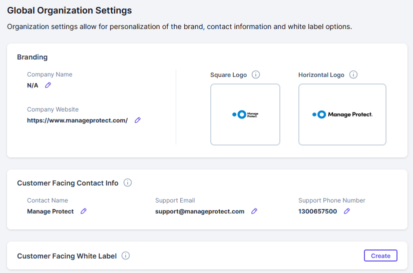This screenshot has height=273, width=413.
Task: Click the Company Website label
Action: (x=53, y=109)
